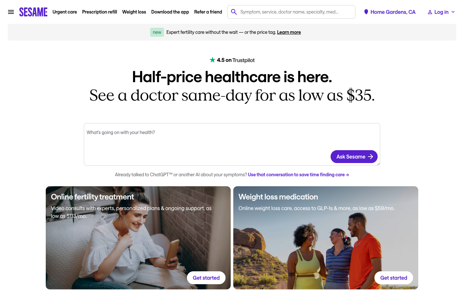Click the magnifying glass search icon

click(234, 12)
